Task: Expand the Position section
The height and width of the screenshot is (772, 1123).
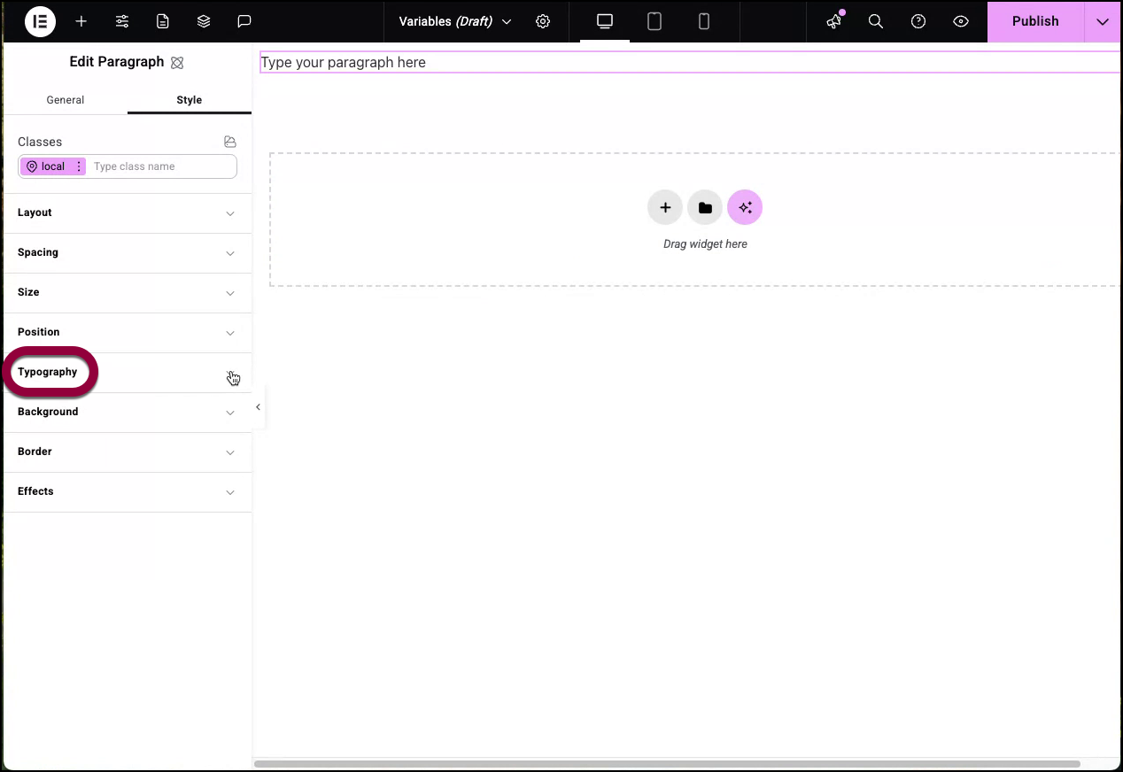Action: point(128,333)
